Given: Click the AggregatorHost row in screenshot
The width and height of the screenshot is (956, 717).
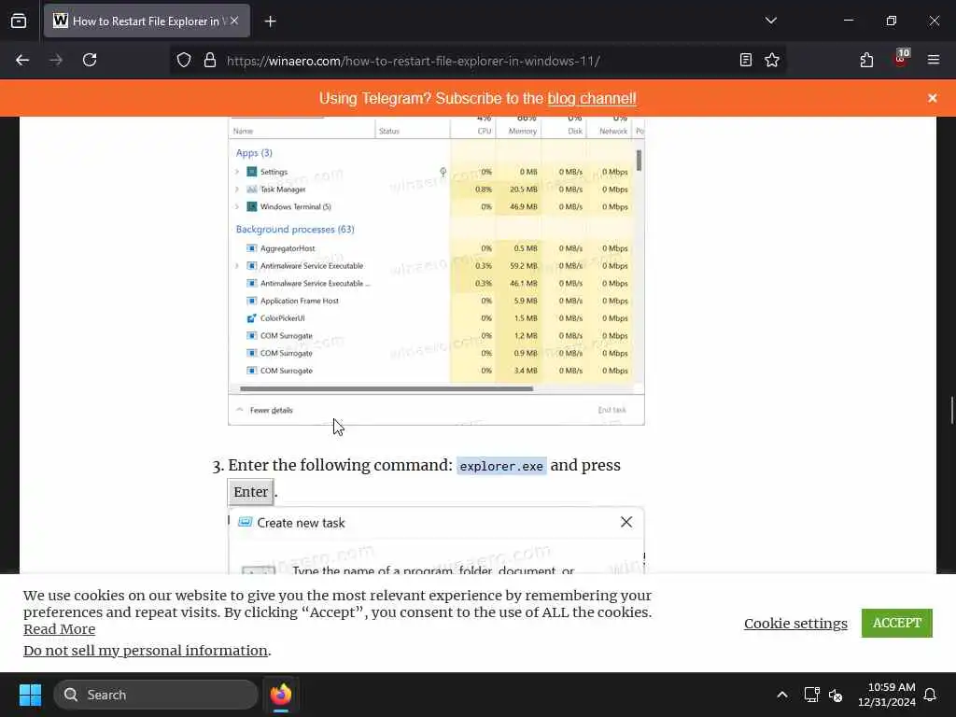Looking at the screenshot, I should pos(431,248).
